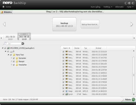This screenshot has height=105, width=136.
Task: Move timeline left with small arrow
Action: (1, 38)
